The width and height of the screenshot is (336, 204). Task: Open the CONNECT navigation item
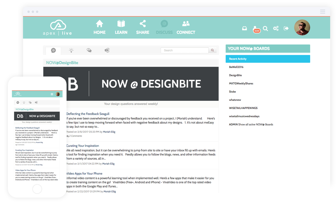[186, 27]
